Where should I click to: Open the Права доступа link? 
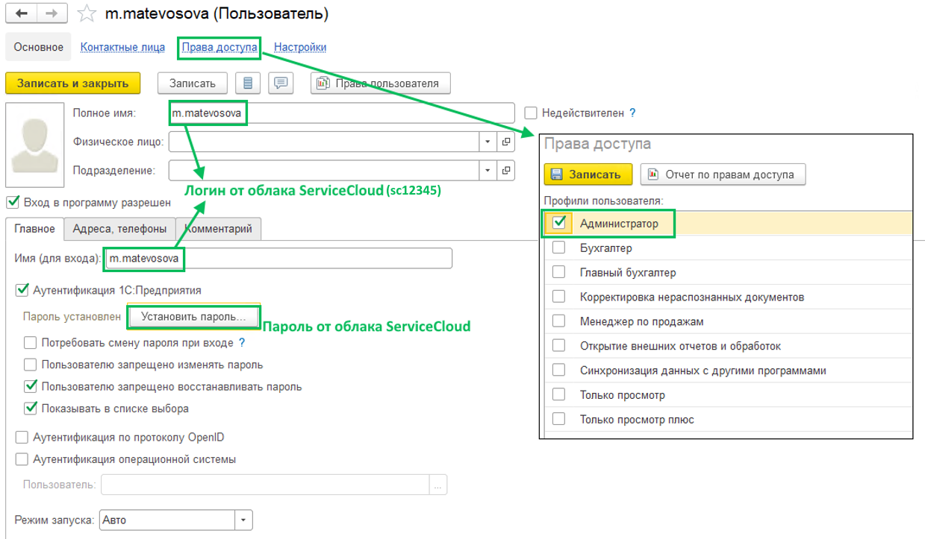(219, 47)
